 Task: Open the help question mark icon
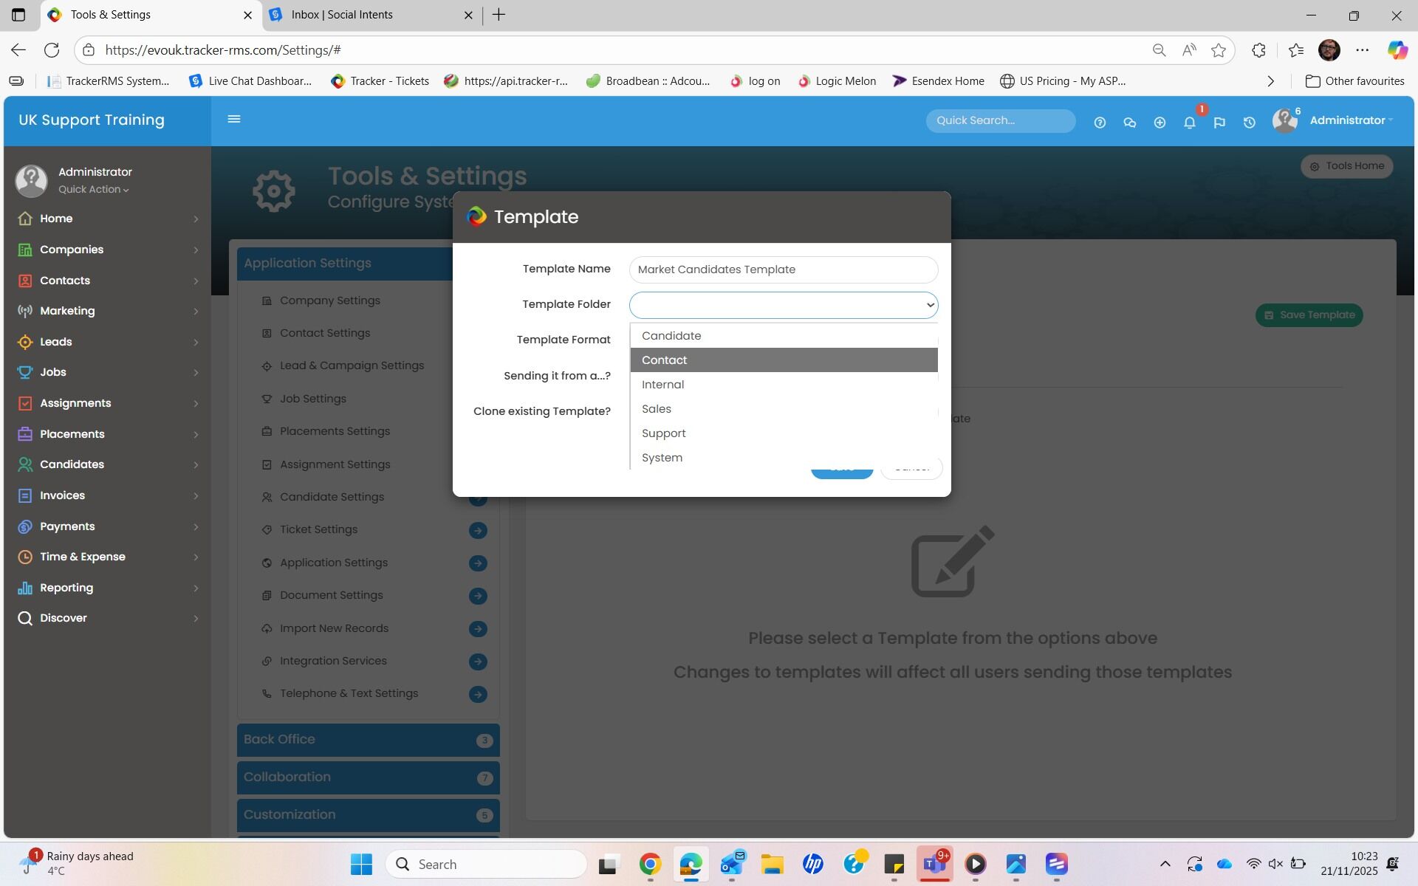pyautogui.click(x=1100, y=123)
